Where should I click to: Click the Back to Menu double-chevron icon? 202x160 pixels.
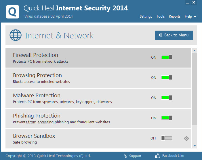tap(160, 35)
